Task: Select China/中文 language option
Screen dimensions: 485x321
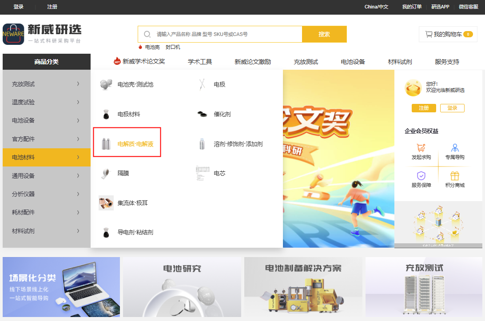Action: click(x=376, y=7)
